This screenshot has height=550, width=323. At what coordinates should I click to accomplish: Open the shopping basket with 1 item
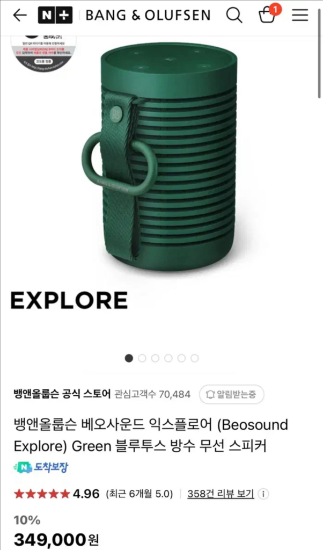(269, 14)
